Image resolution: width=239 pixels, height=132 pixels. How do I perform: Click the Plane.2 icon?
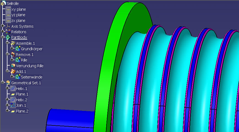tap(13, 111)
